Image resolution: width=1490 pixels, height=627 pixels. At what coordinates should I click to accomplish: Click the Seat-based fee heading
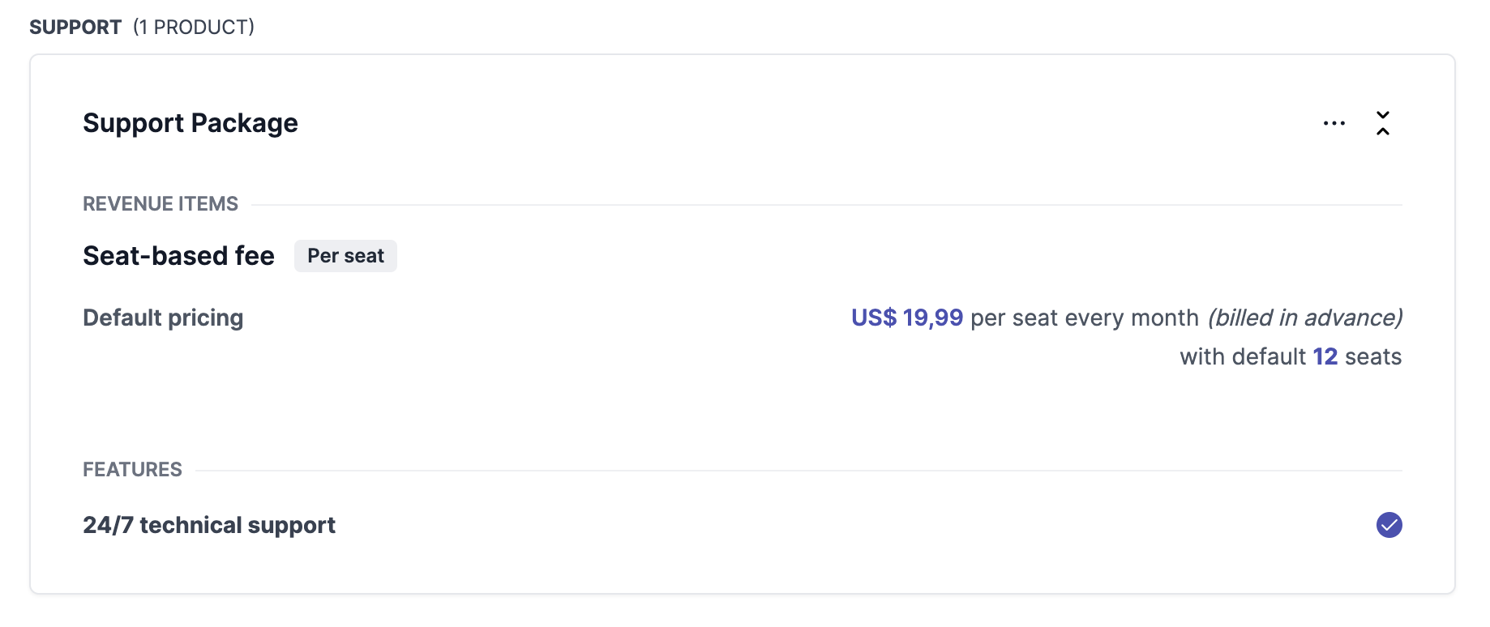[178, 256]
